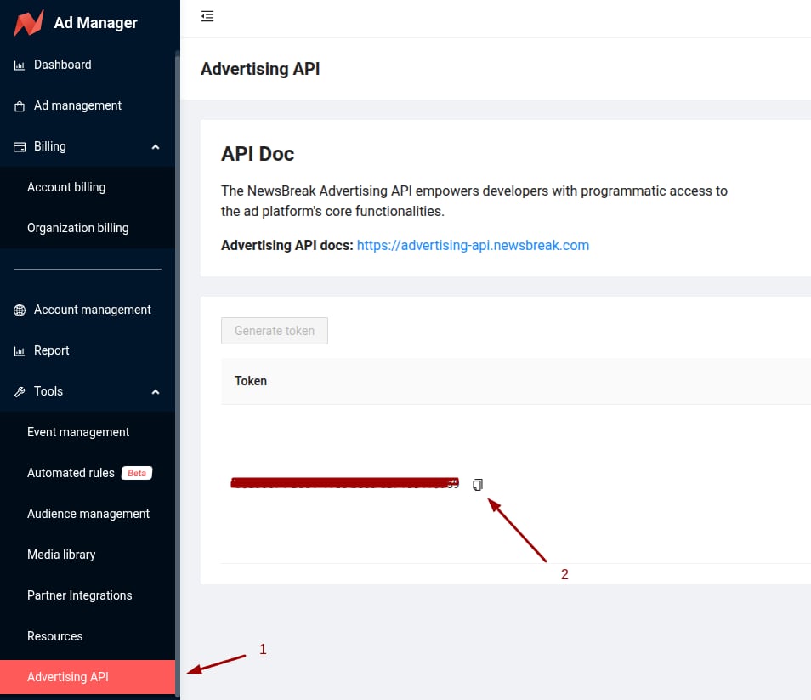Collapse sidebar with the menu fold icon
Image resolution: width=811 pixels, height=700 pixels.
[x=207, y=16]
